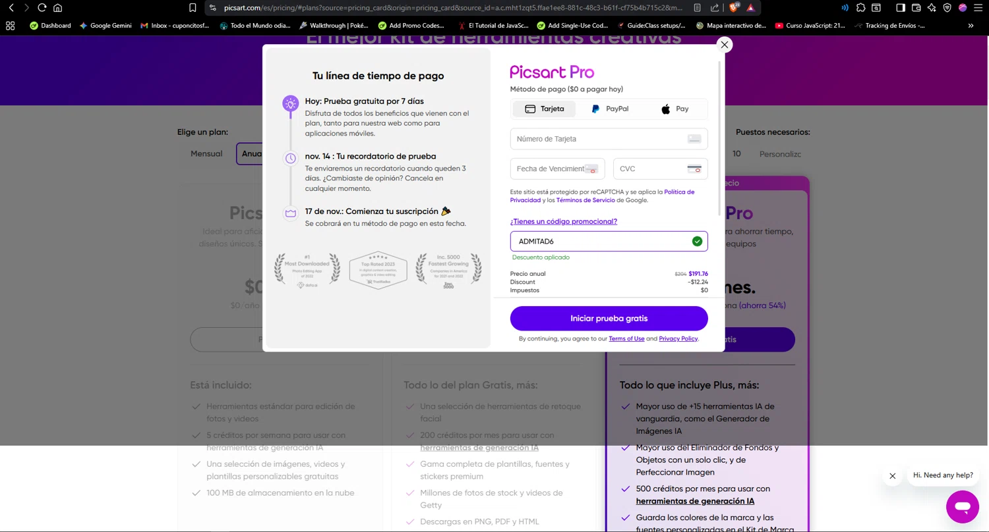Go back to previous page
989x532 pixels.
pos(11,8)
